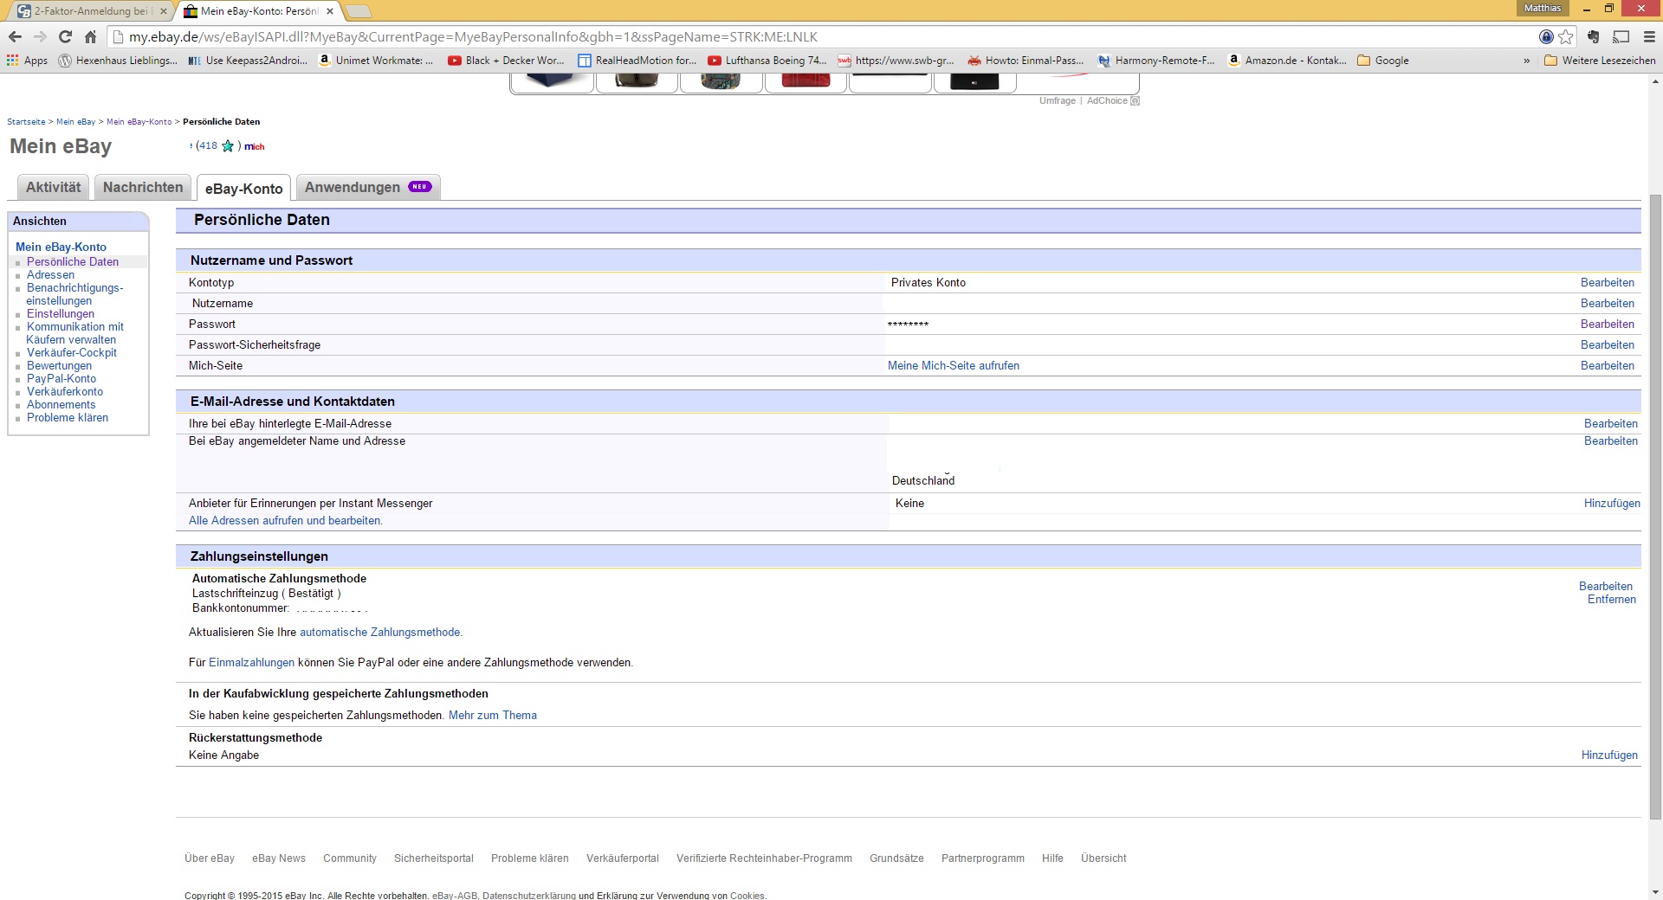Open the Aktivität tab
Image resolution: width=1663 pixels, height=900 pixels.
click(x=54, y=187)
